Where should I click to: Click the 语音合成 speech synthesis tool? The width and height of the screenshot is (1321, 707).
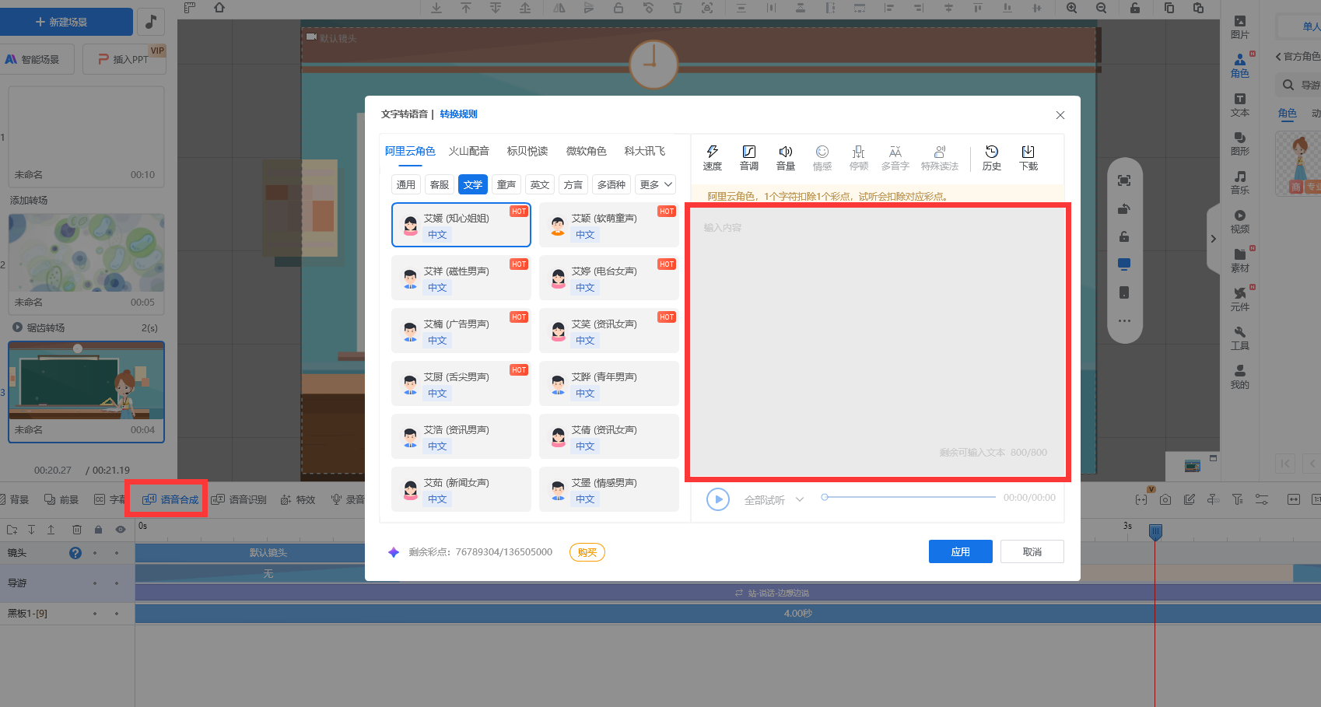(x=170, y=499)
